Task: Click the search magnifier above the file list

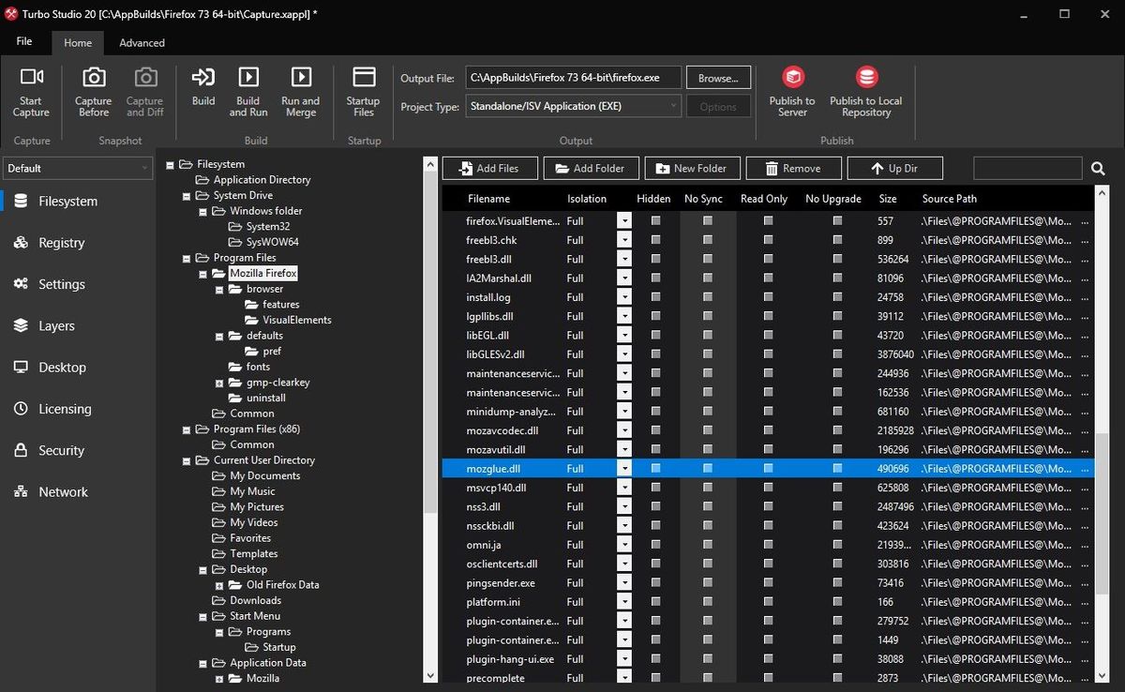Action: [x=1098, y=168]
